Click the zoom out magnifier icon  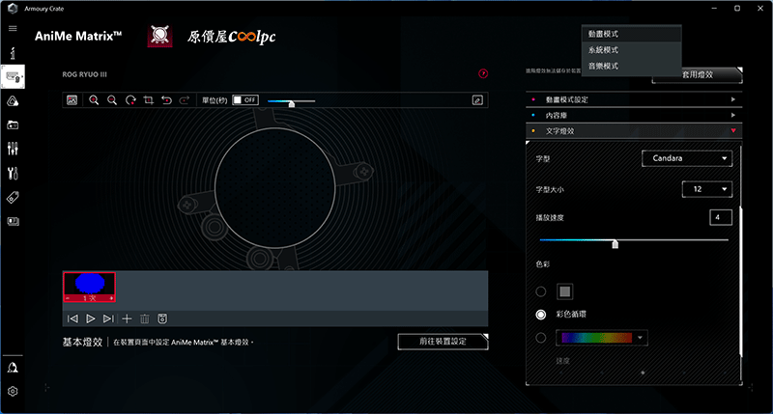(112, 100)
